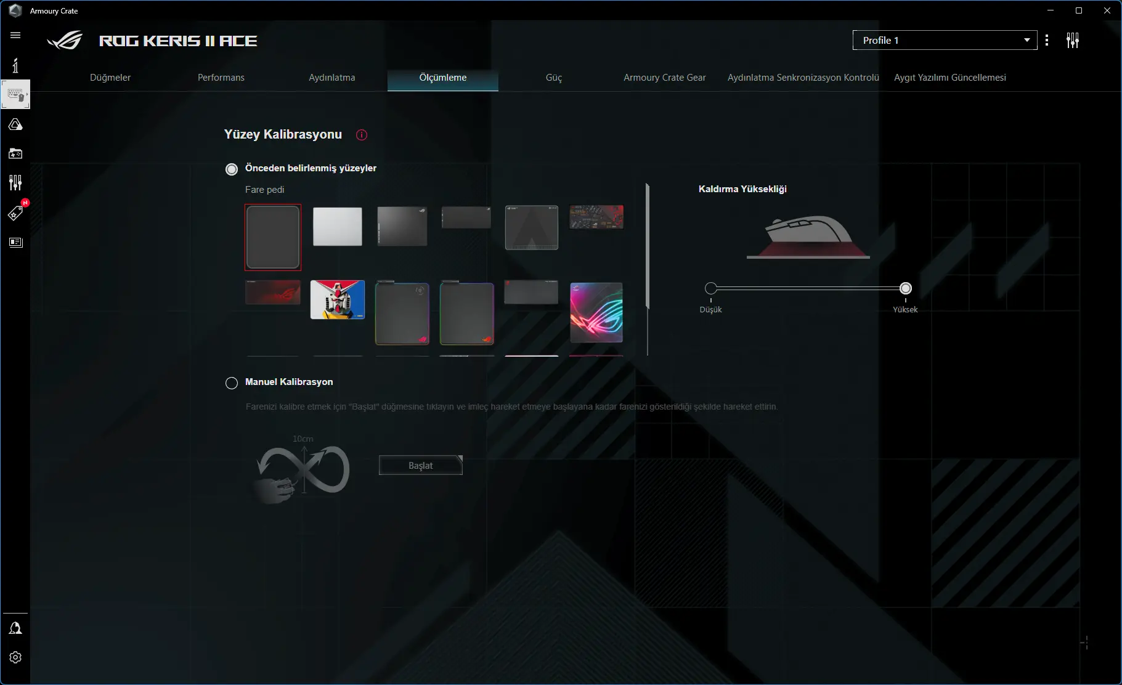Open the Game Library controller icon
The image size is (1122, 685).
click(15, 153)
